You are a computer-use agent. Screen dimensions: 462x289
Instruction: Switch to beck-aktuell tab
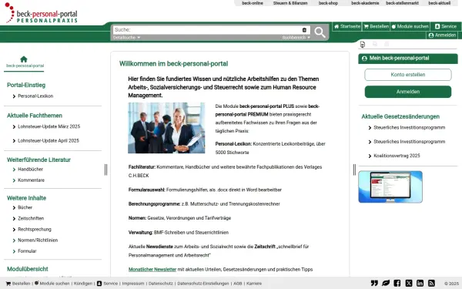440,3
